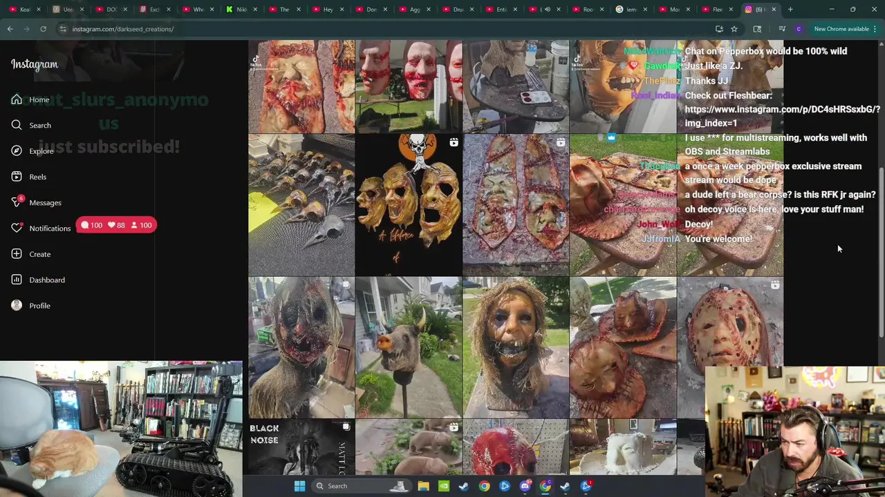Click carousel icon on golden masks post
This screenshot has width=885, height=497.
pyautogui.click(x=454, y=142)
